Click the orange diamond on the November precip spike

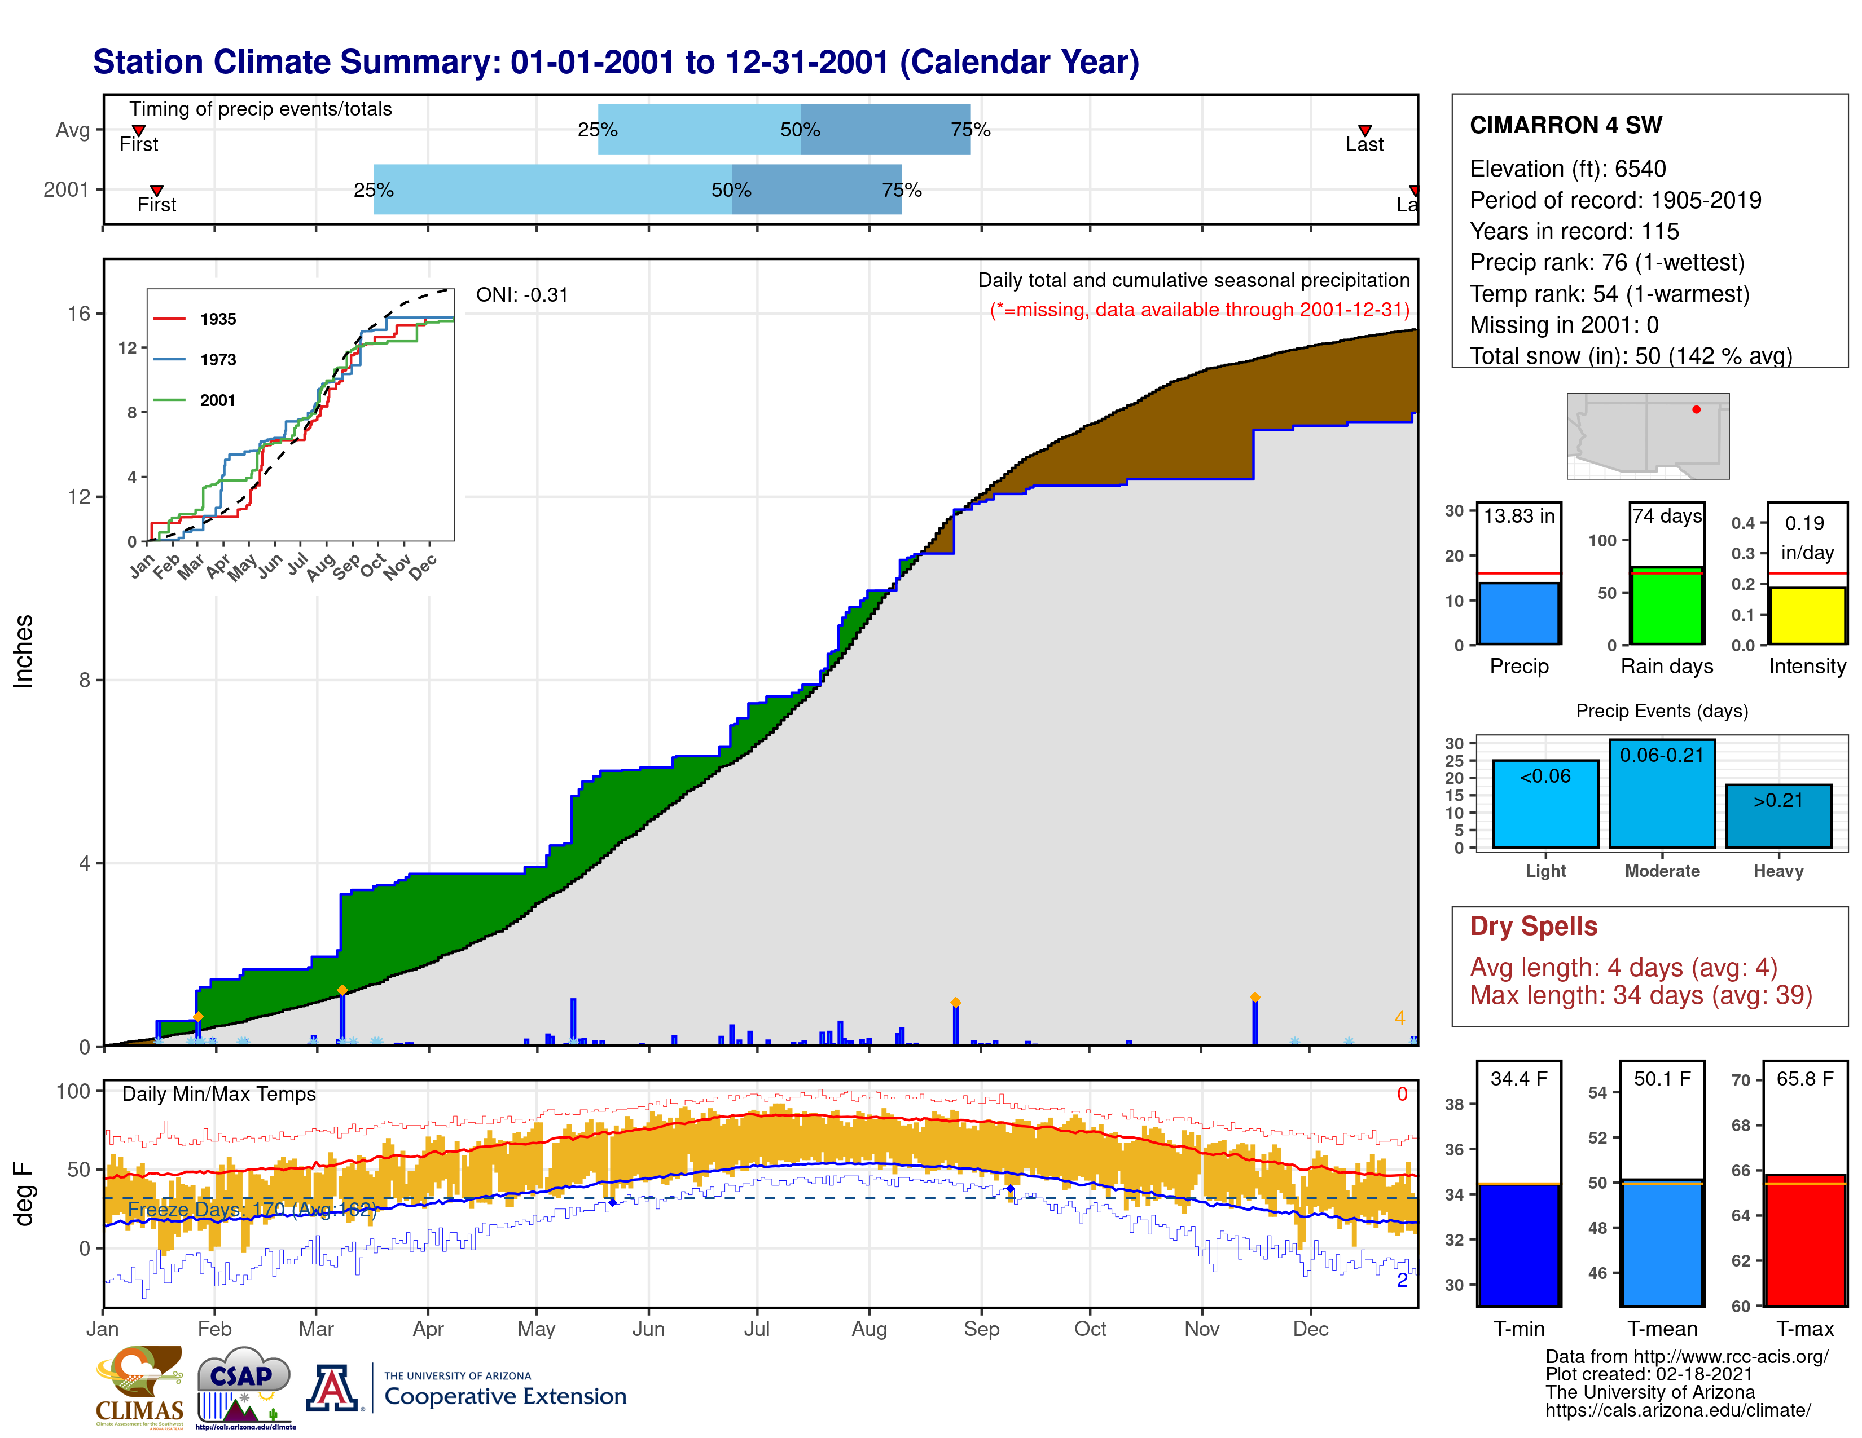1254,996
